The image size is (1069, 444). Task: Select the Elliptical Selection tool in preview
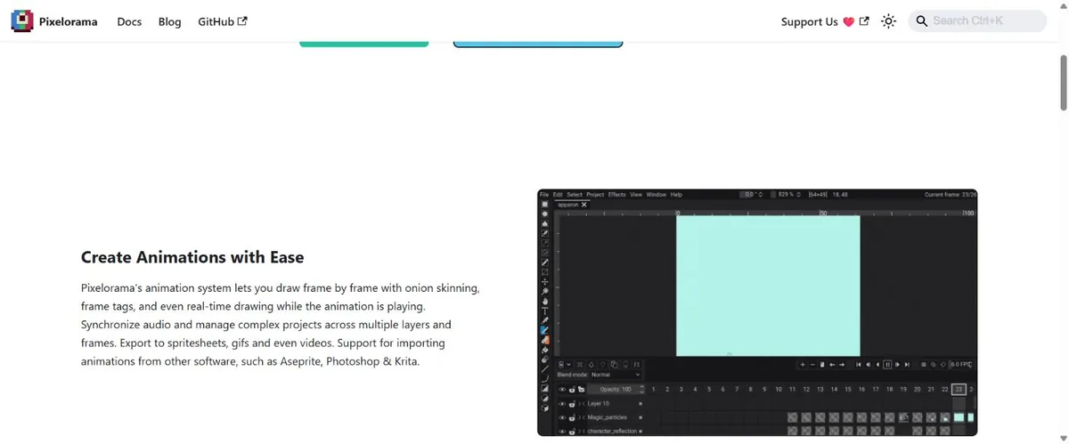[x=545, y=214]
